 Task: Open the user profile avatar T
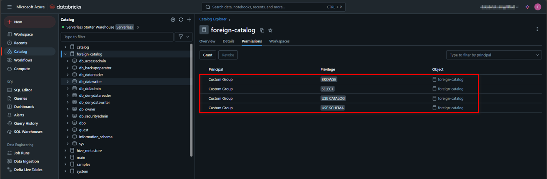[538, 7]
